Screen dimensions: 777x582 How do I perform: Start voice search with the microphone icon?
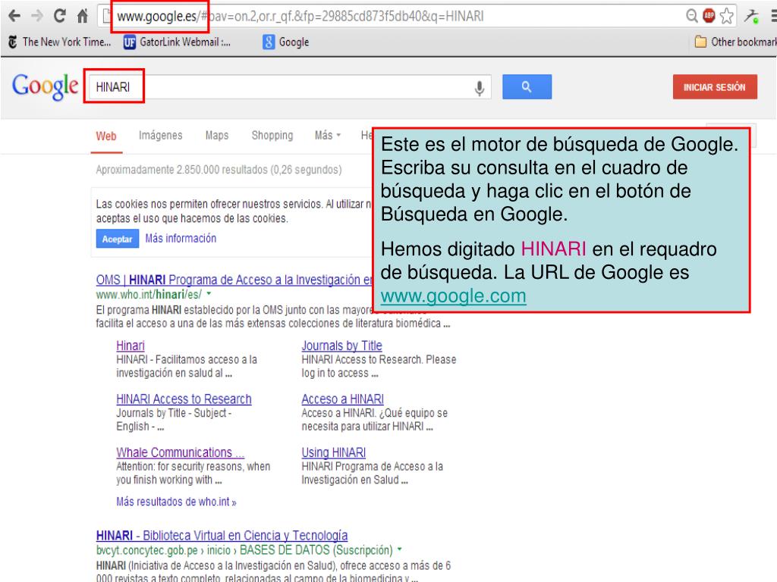[480, 88]
